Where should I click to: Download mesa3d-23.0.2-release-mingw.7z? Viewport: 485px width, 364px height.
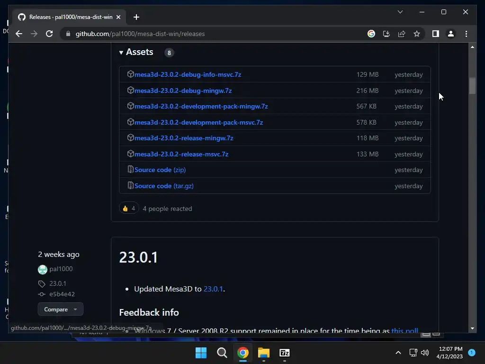[x=184, y=138]
